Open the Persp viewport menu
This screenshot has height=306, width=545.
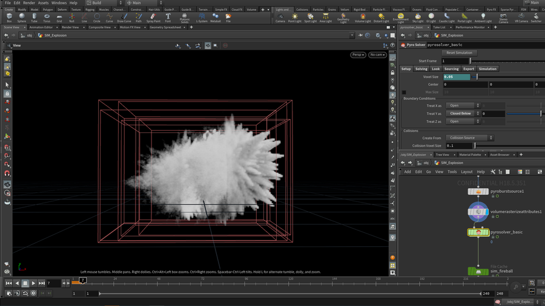(358, 55)
